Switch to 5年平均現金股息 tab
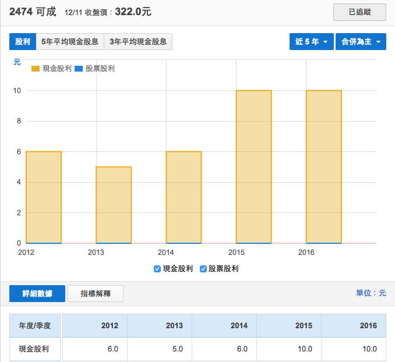The image size is (395, 362). pos(70,42)
